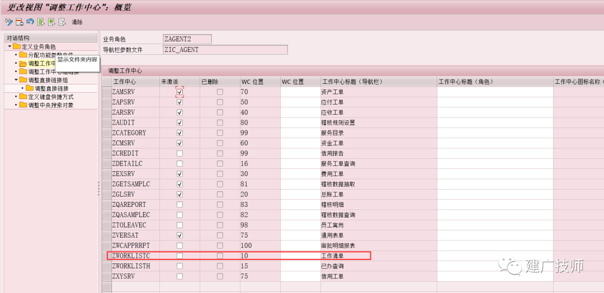
Task: Click the folder icon of 定义键盘快捷方式
Action: pyautogui.click(x=23, y=97)
